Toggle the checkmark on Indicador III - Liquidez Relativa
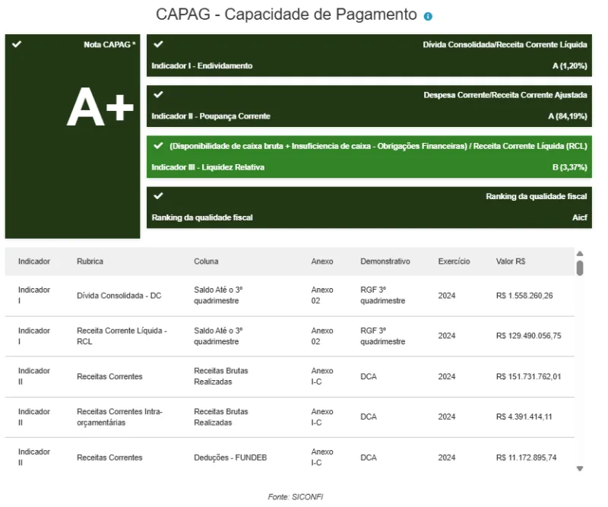The width and height of the screenshot is (608, 507). [157, 144]
